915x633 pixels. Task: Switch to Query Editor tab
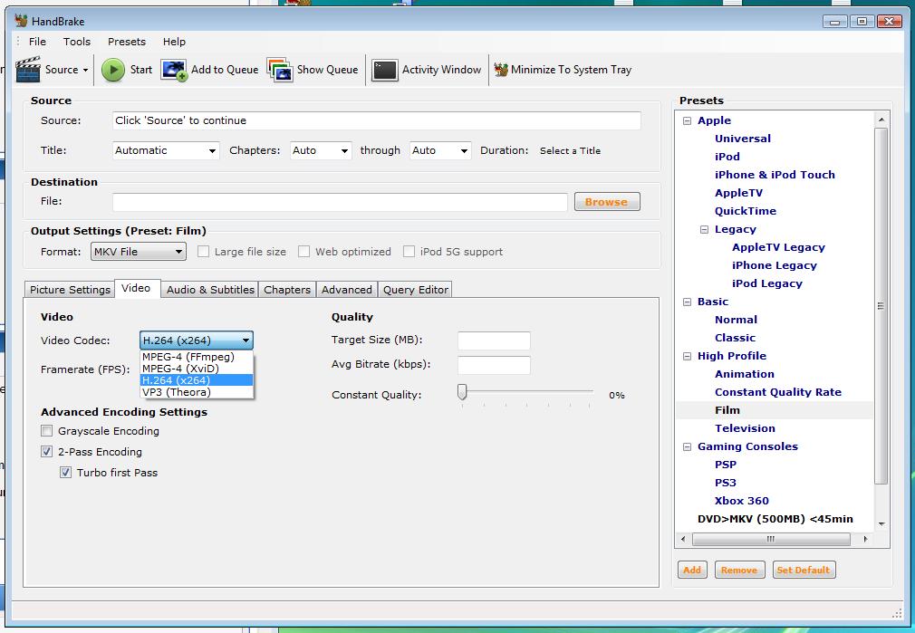pyautogui.click(x=416, y=290)
